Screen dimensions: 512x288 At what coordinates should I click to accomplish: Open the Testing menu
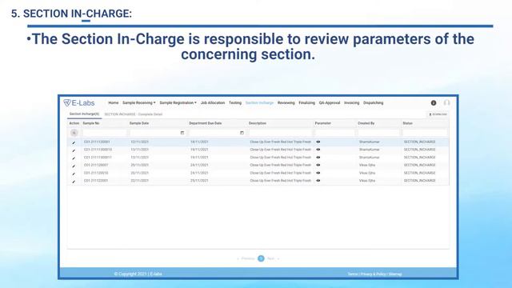(235, 103)
